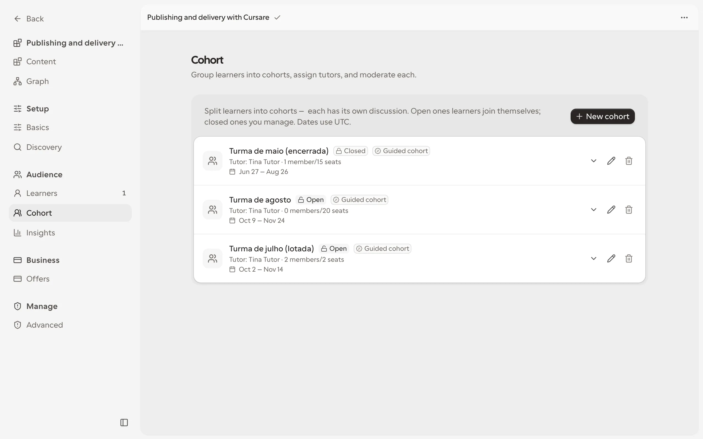This screenshot has height=439, width=703.
Task: Create a New cohort
Action: [602, 116]
